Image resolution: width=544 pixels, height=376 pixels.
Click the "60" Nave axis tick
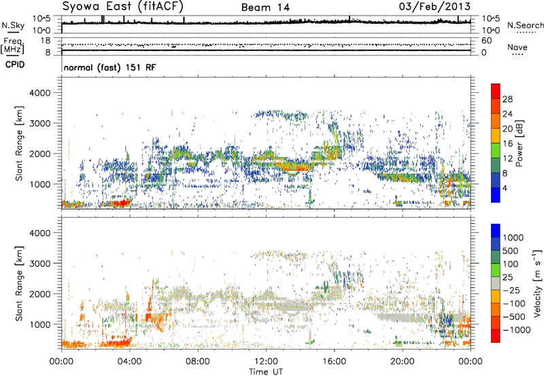click(x=486, y=41)
